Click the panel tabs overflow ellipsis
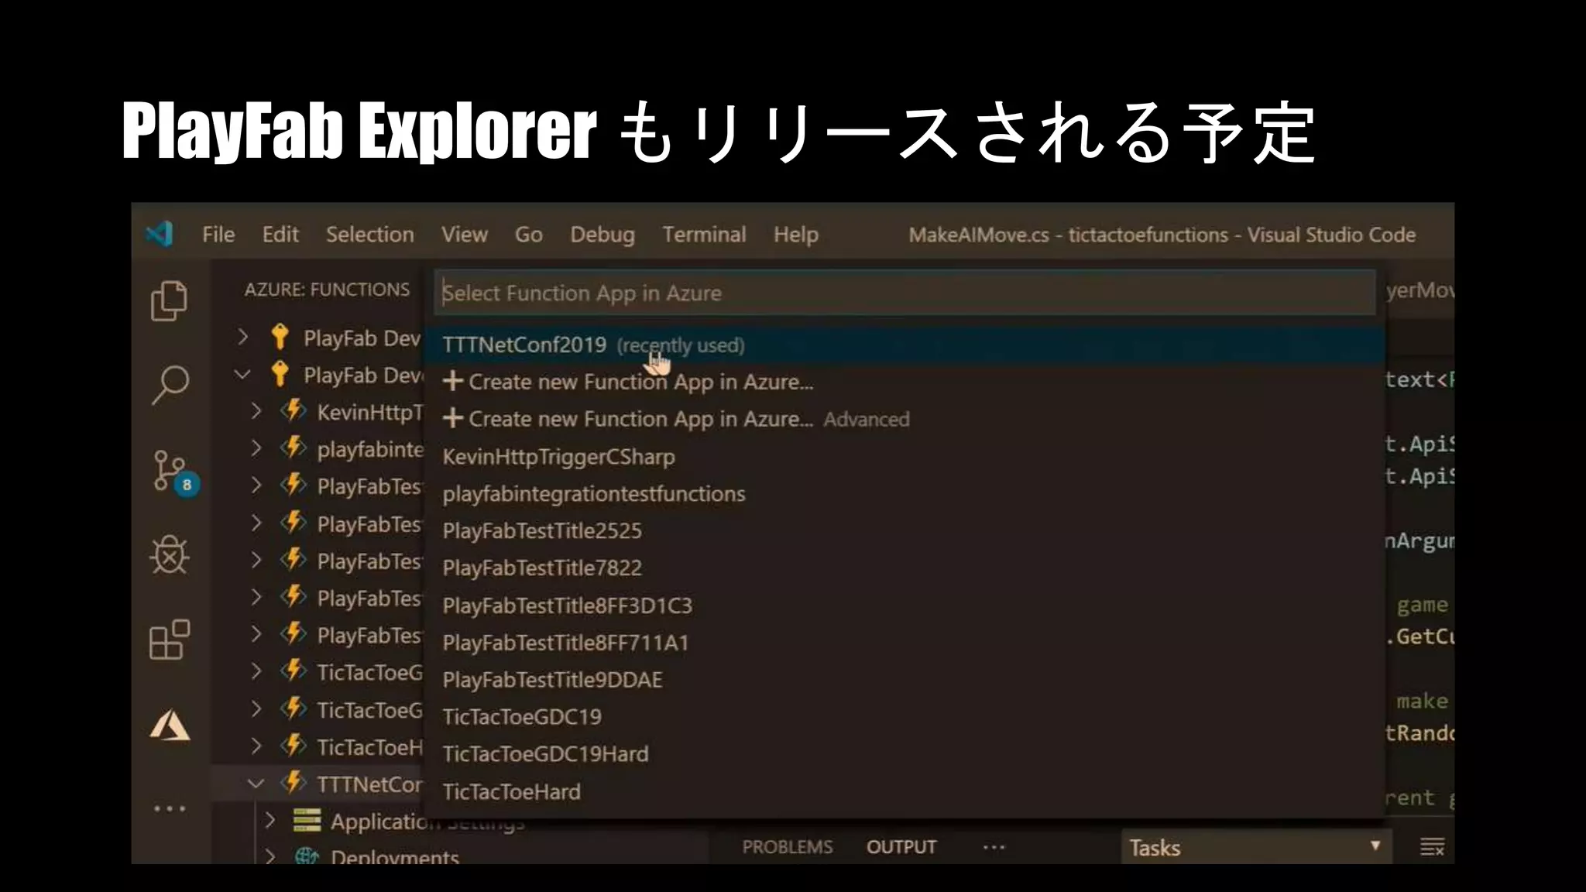Image resolution: width=1586 pixels, height=892 pixels. coord(994,847)
